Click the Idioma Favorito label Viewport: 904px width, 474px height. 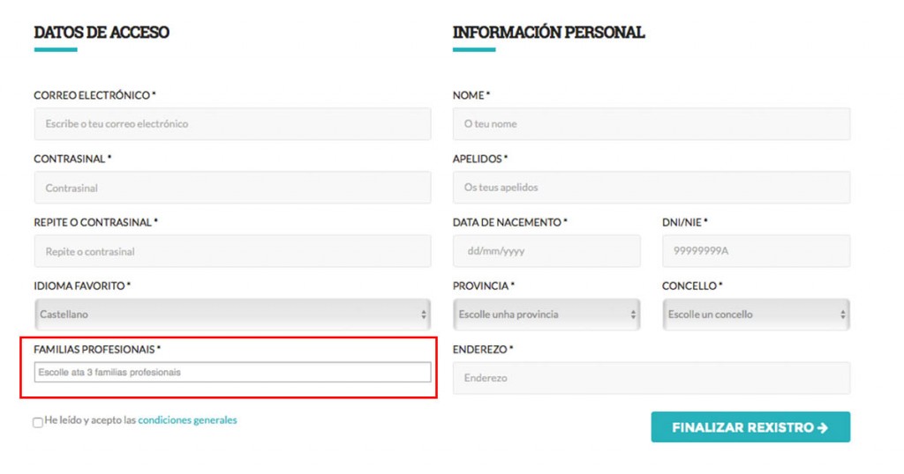[82, 285]
